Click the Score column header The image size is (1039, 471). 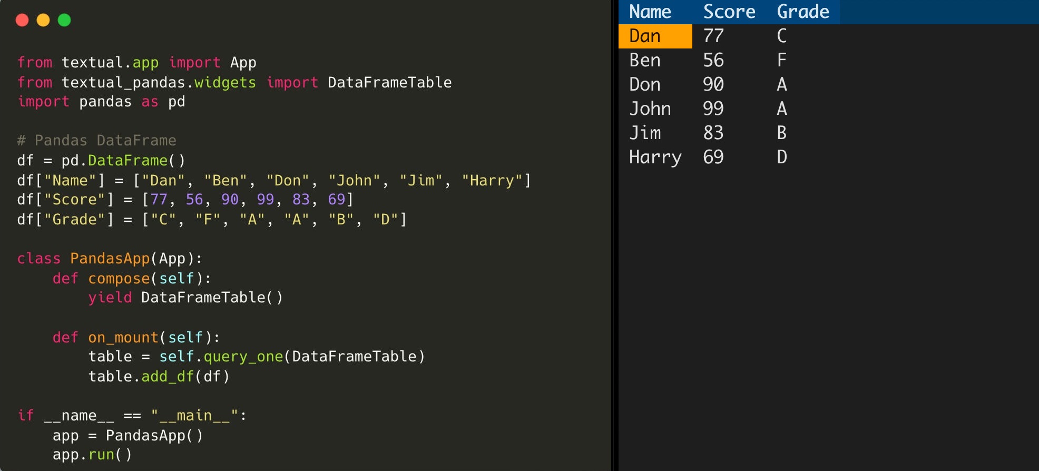pos(729,12)
